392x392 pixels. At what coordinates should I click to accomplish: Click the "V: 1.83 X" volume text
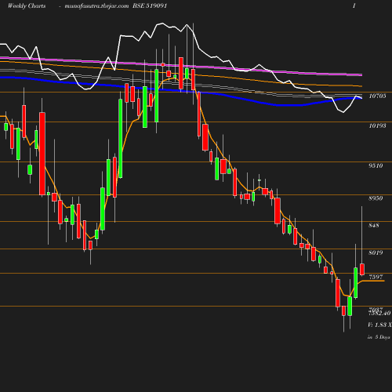(379, 325)
